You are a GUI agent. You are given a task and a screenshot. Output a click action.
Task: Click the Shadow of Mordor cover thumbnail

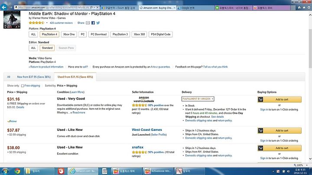tap(12, 19)
